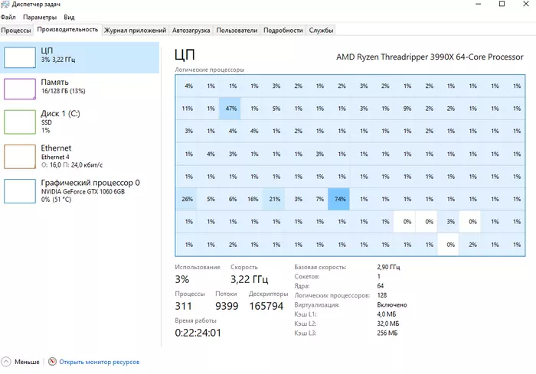Open the Параметры menu
Screen dimensions: 536x374
tap(40, 17)
